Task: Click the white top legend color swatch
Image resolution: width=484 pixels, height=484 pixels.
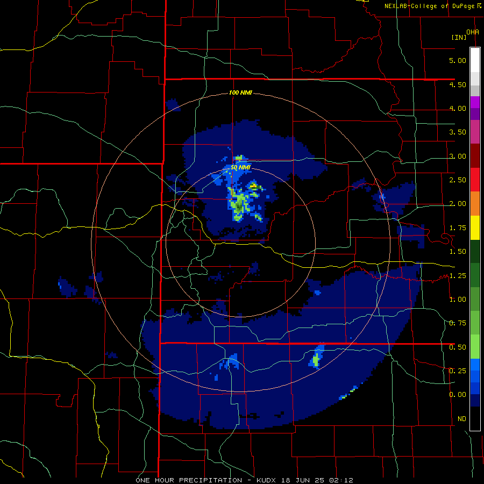Action: point(475,60)
